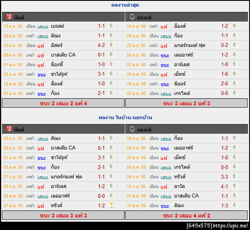Click the heading 'ผลงานล่าสุด'
Viewport: 250px width, 230px height.
[125, 5]
